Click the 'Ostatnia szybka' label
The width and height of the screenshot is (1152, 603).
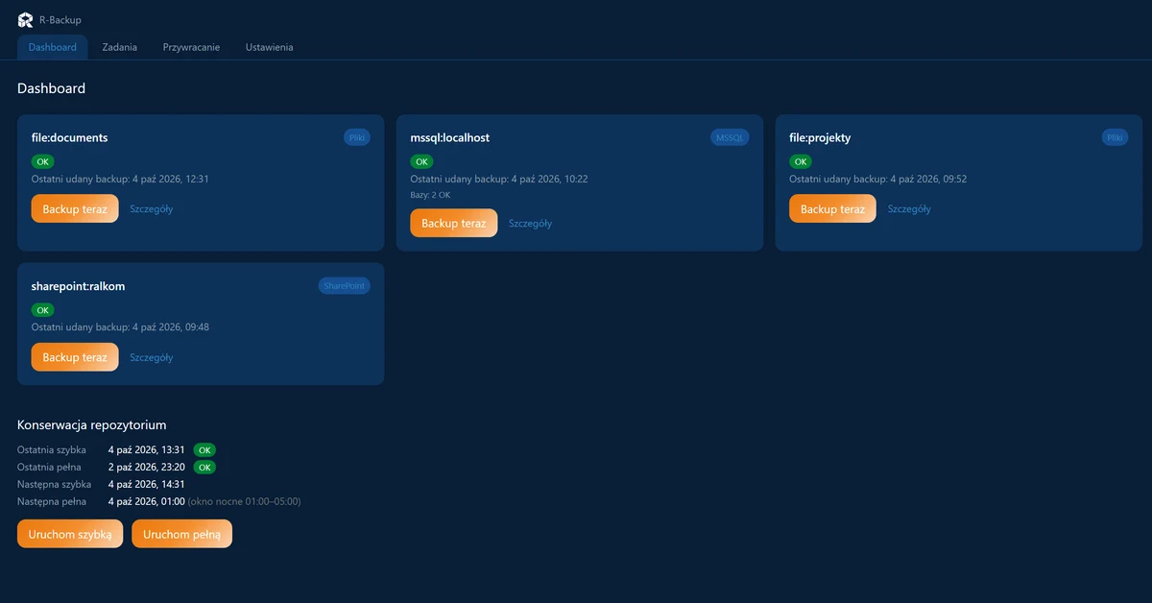(x=52, y=449)
